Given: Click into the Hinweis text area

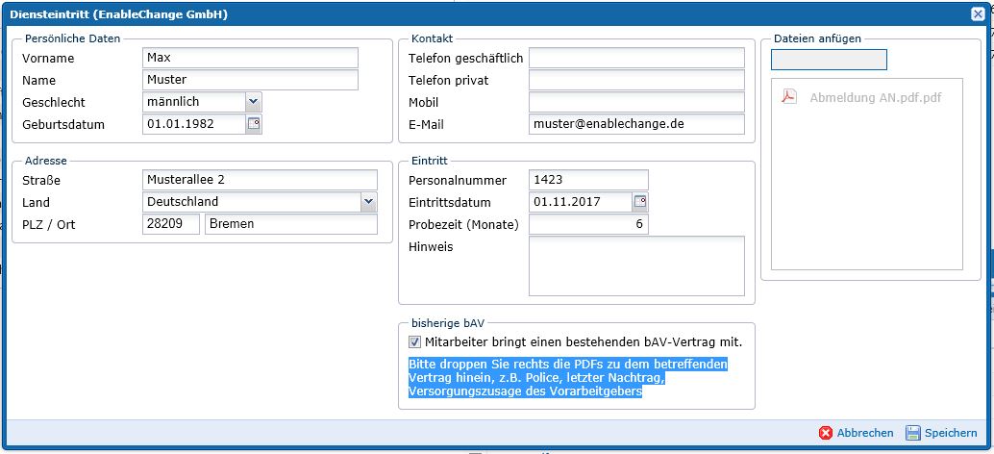Looking at the screenshot, I should coord(636,265).
